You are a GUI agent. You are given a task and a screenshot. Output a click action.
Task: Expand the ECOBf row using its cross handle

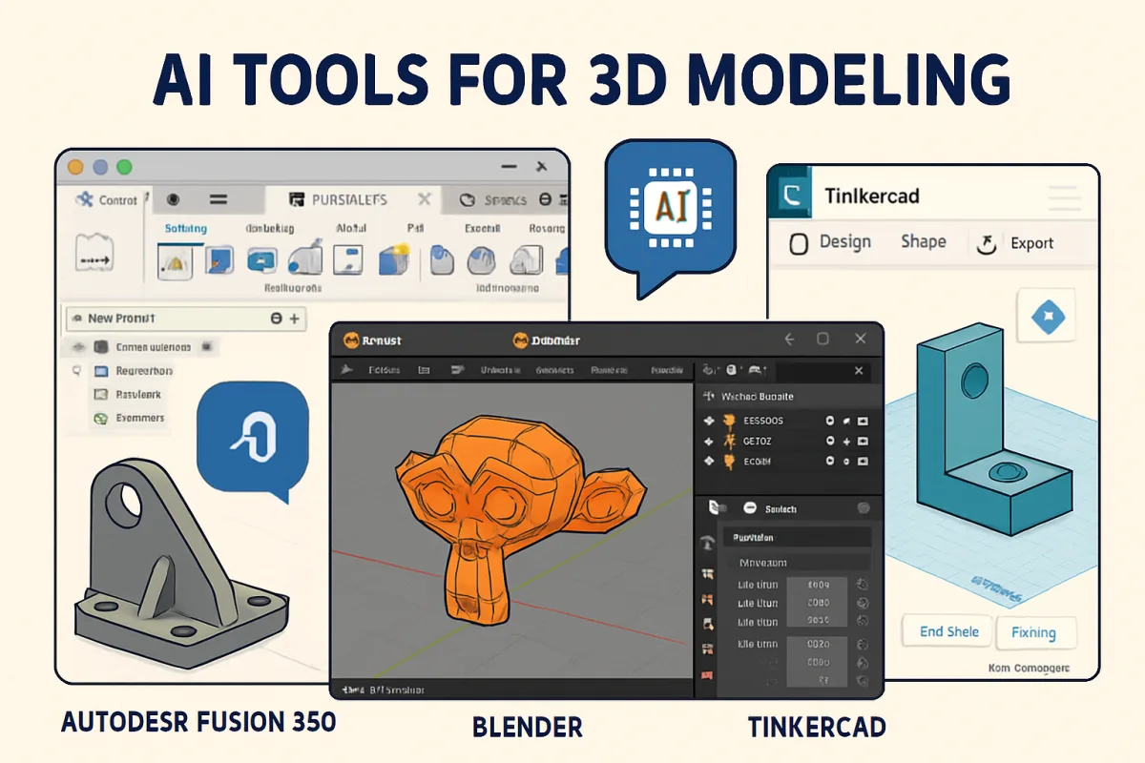708,463
